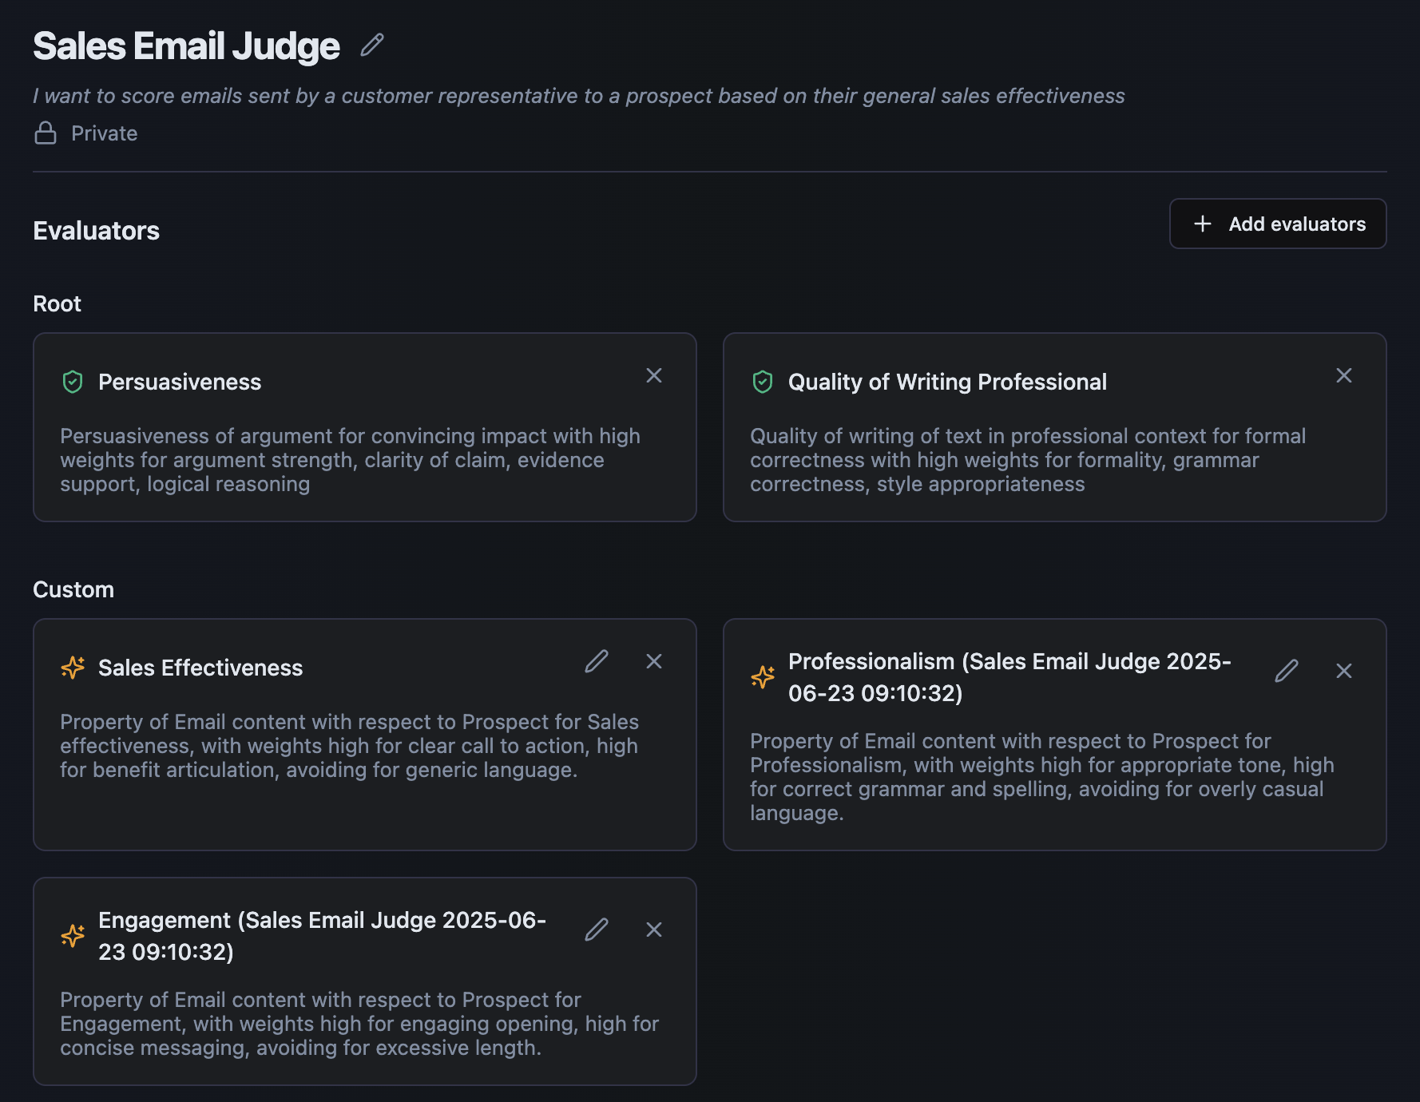Edit the Sales Effectiveness evaluator
1420x1102 pixels.
pos(597,661)
